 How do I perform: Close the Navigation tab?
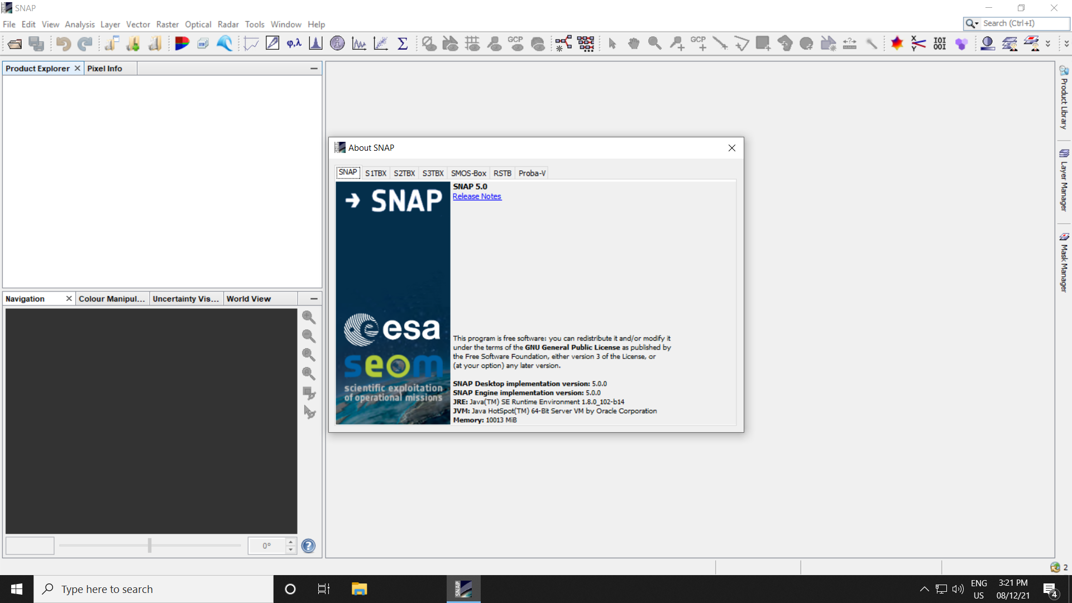pos(69,299)
